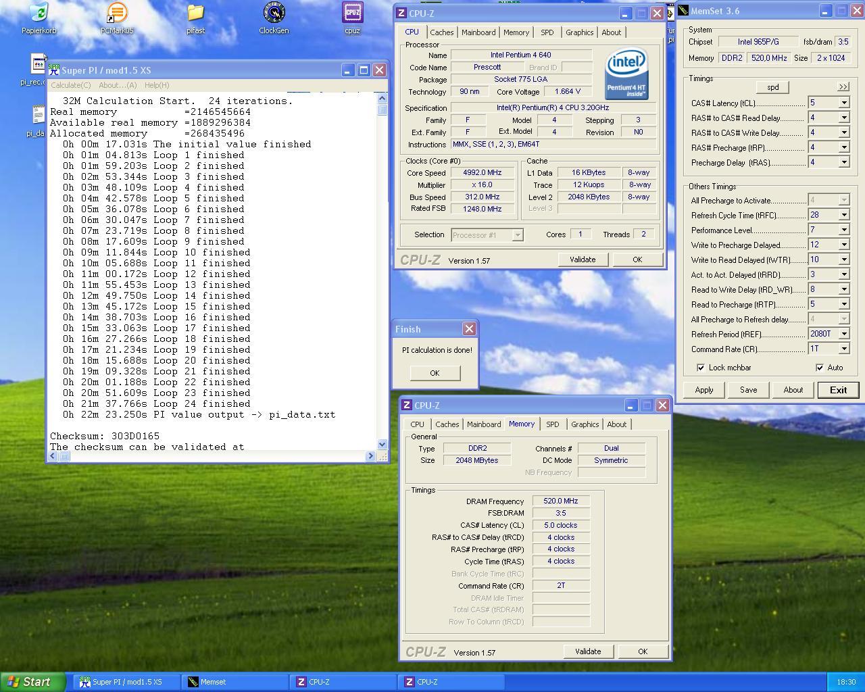Click OK in the Finish dialog
Screen dimensions: 865x692
click(435, 373)
